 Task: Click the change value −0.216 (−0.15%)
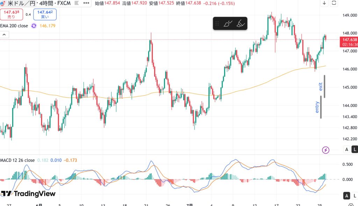coord(219,3)
